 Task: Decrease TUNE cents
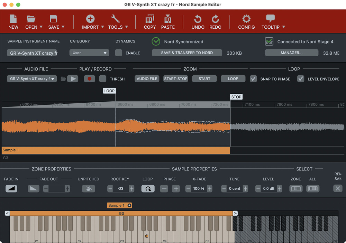224,188
